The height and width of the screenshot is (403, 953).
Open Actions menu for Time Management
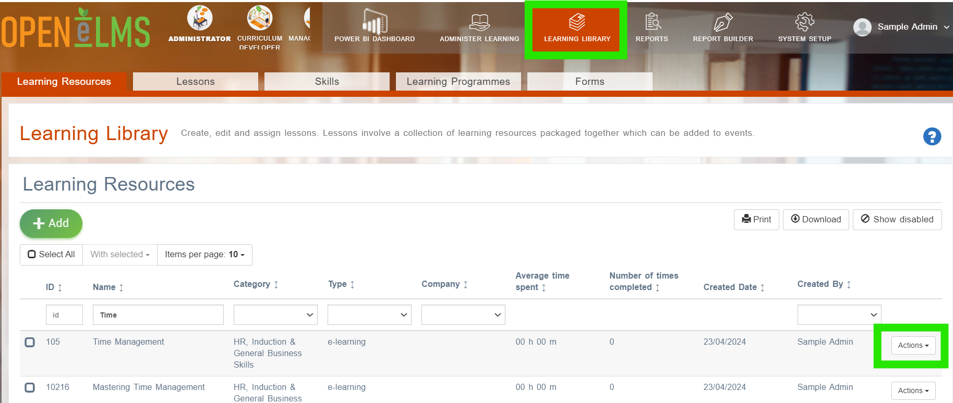pyautogui.click(x=913, y=346)
